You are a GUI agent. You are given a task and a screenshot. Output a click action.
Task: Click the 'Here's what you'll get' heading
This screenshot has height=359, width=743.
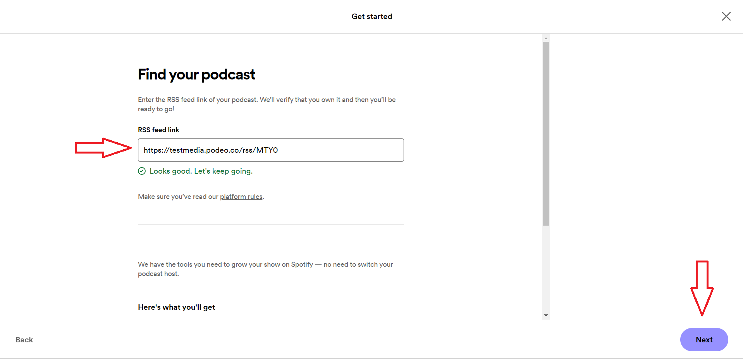[176, 307]
